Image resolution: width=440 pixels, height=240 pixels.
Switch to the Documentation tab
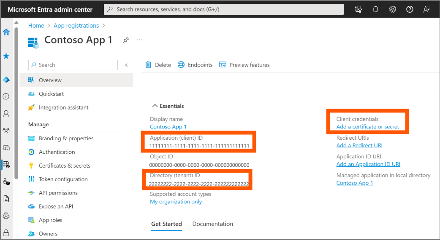pos(213,224)
